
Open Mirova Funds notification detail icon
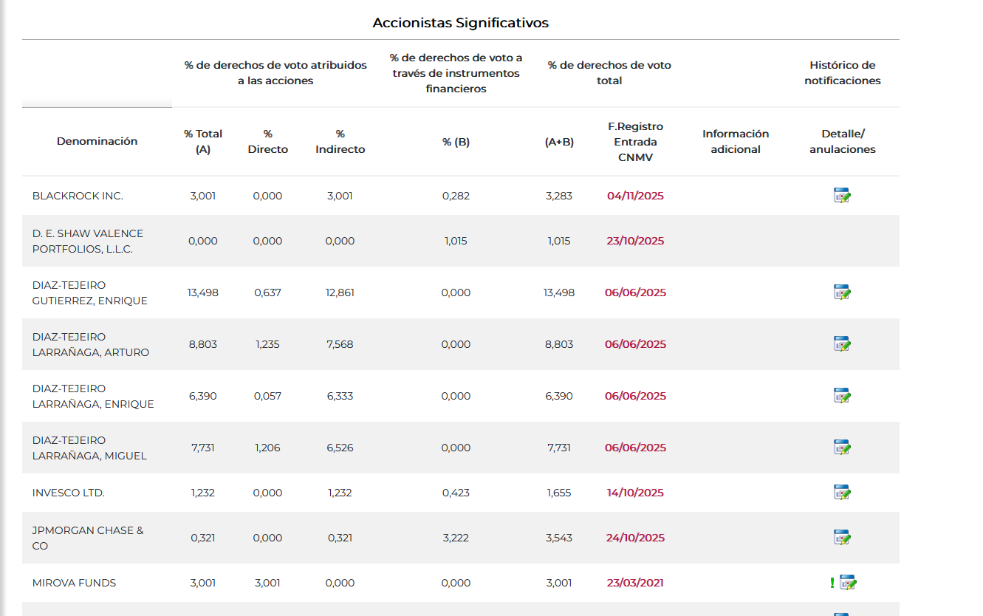[848, 583]
